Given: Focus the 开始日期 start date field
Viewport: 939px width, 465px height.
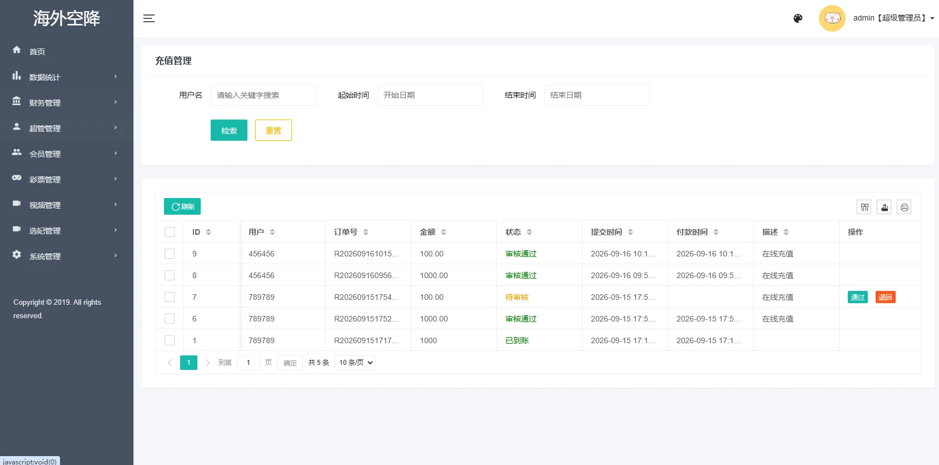Looking at the screenshot, I should (430, 95).
